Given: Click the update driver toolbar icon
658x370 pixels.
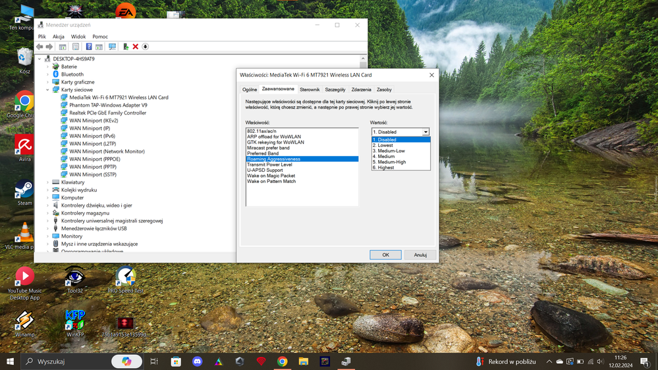Looking at the screenshot, I should point(125,47).
